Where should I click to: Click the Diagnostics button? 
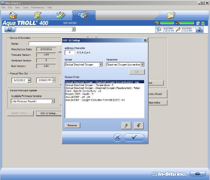pyautogui.click(x=157, y=102)
